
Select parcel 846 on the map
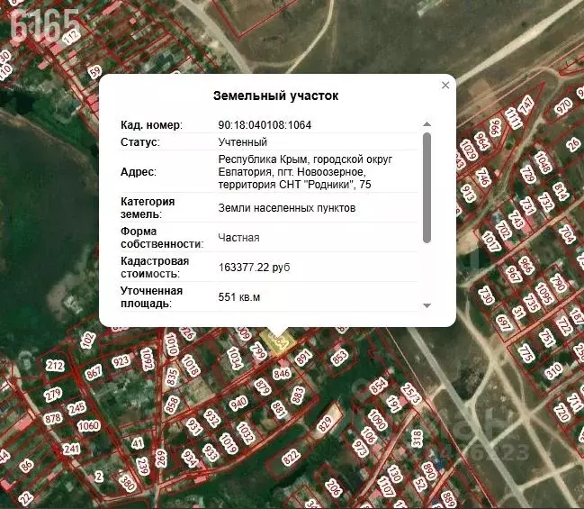tap(282, 373)
